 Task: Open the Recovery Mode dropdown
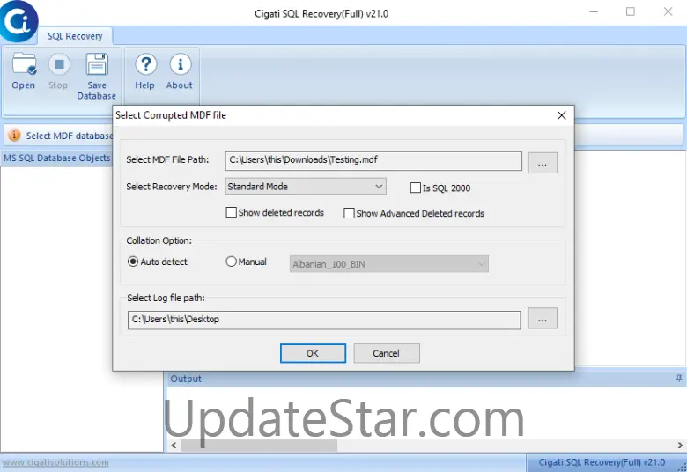pos(306,187)
